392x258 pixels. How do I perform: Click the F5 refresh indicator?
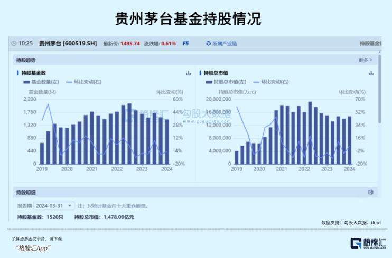(185, 43)
